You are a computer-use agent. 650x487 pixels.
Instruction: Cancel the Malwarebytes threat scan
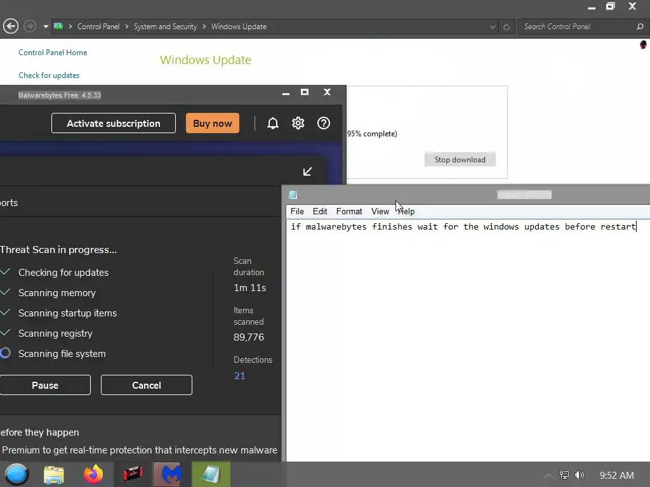(x=147, y=385)
